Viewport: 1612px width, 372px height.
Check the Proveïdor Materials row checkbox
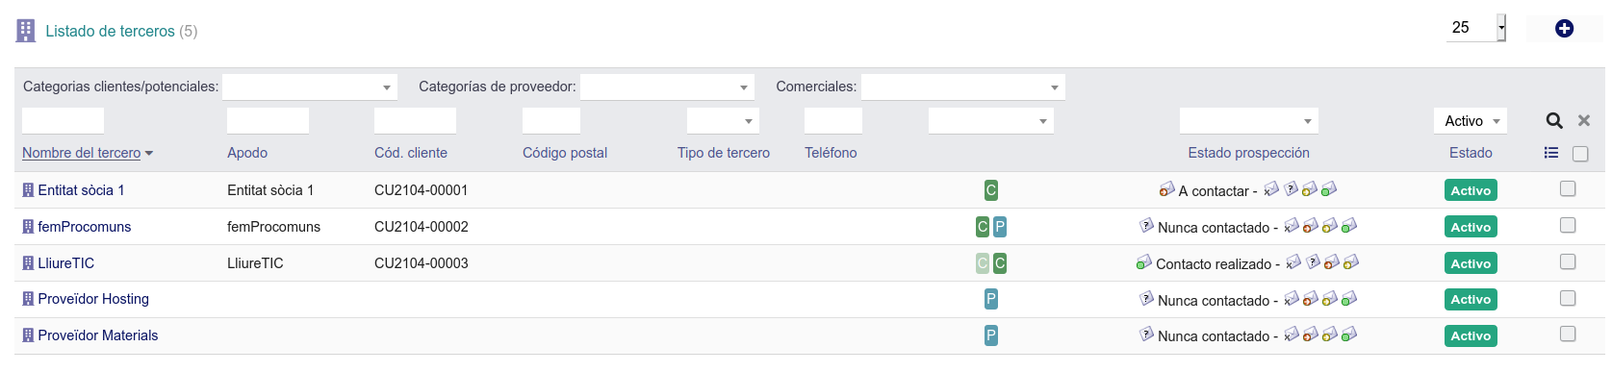[x=1568, y=334]
